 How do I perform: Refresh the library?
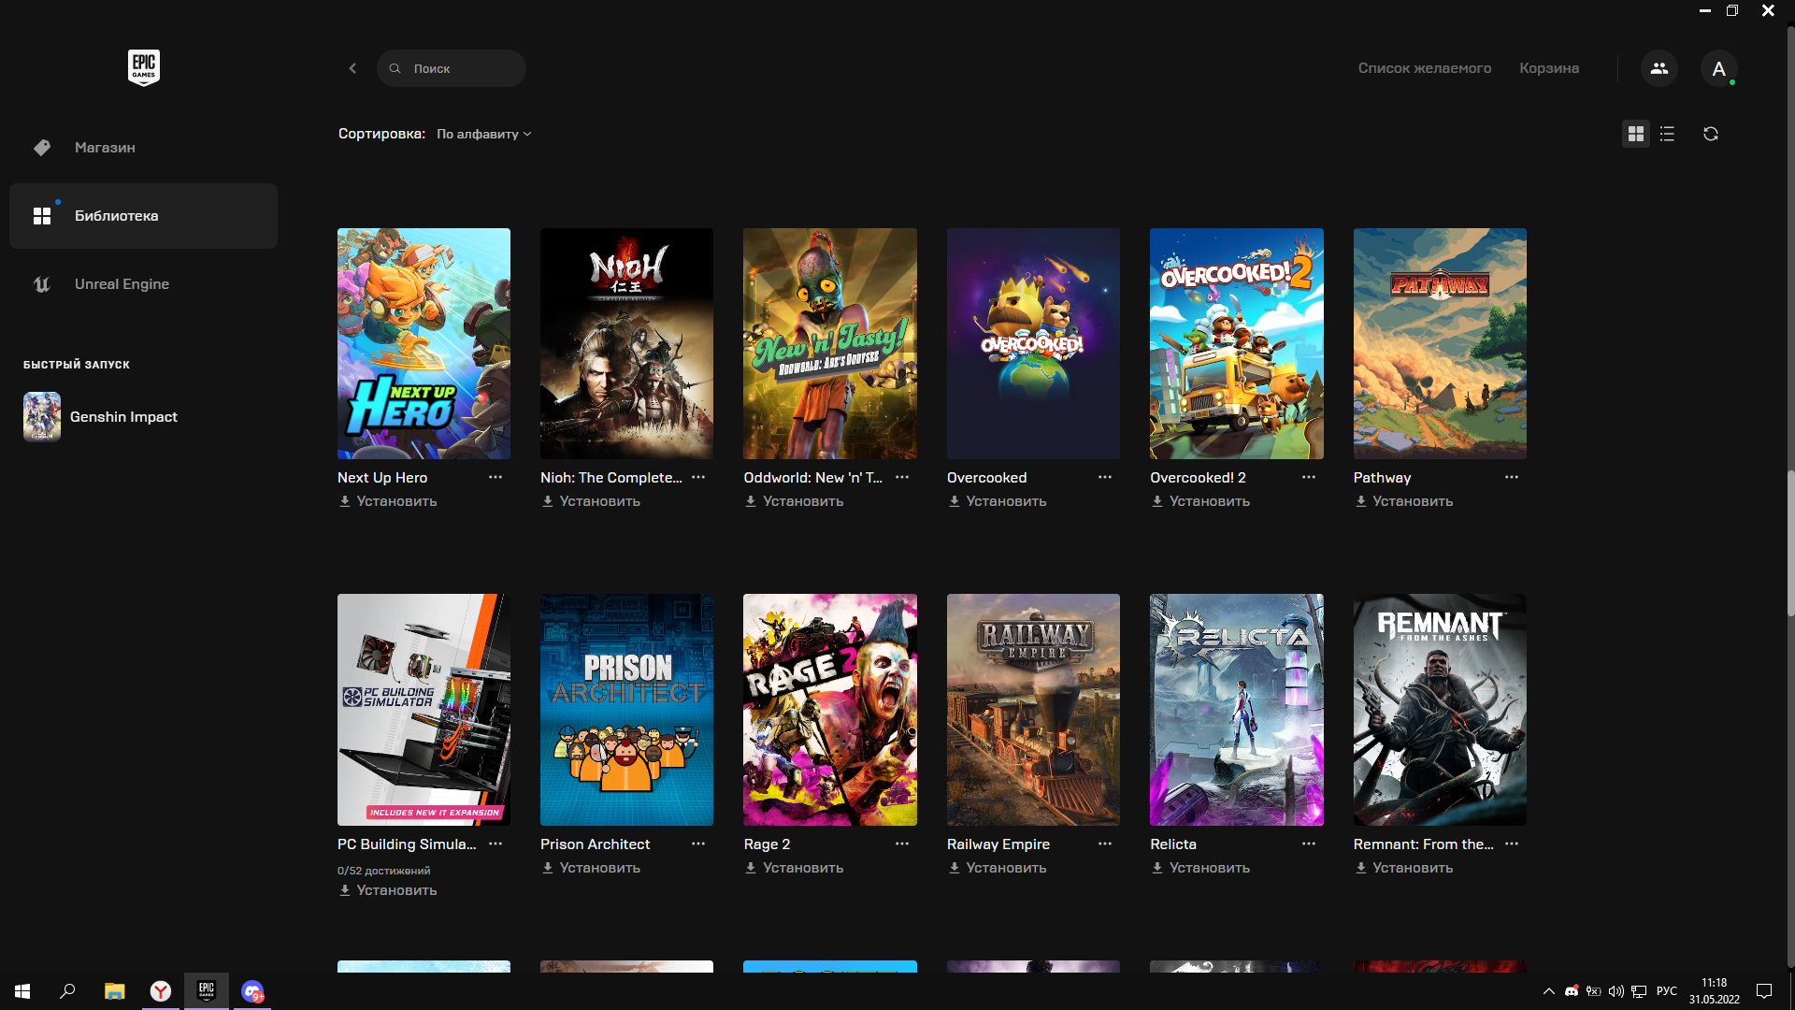tap(1711, 134)
